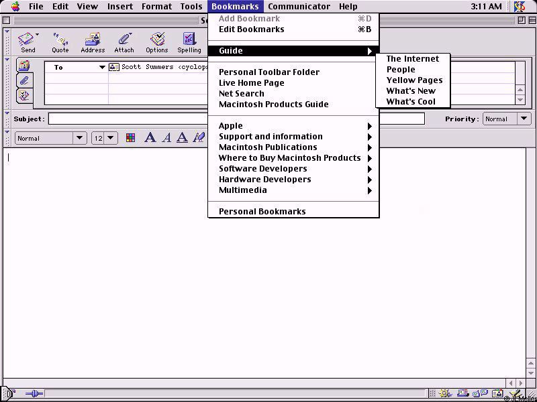Open the Mailbox icon in component bar
This screenshot has height=402, width=537.
[462, 394]
